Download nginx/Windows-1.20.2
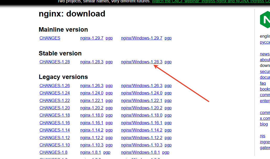The image size is (270, 159). click(142, 108)
